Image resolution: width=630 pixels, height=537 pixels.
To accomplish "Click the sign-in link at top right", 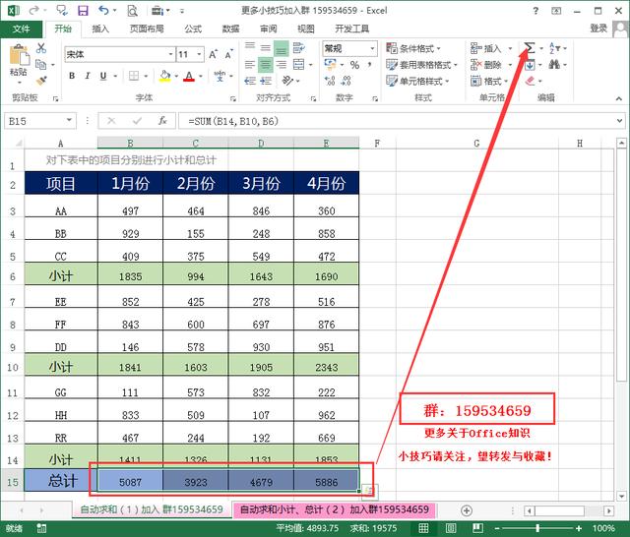I will tap(598, 29).
